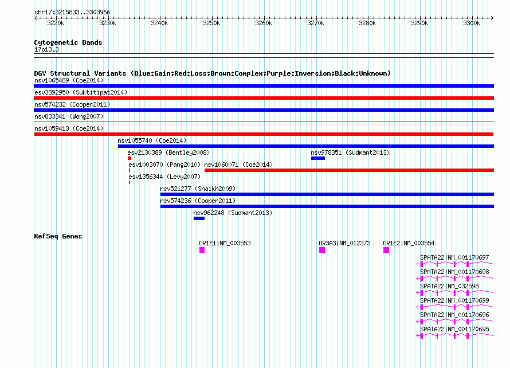Click the 3290k ruler label
Image resolution: width=510 pixels, height=368 pixels.
[419, 23]
